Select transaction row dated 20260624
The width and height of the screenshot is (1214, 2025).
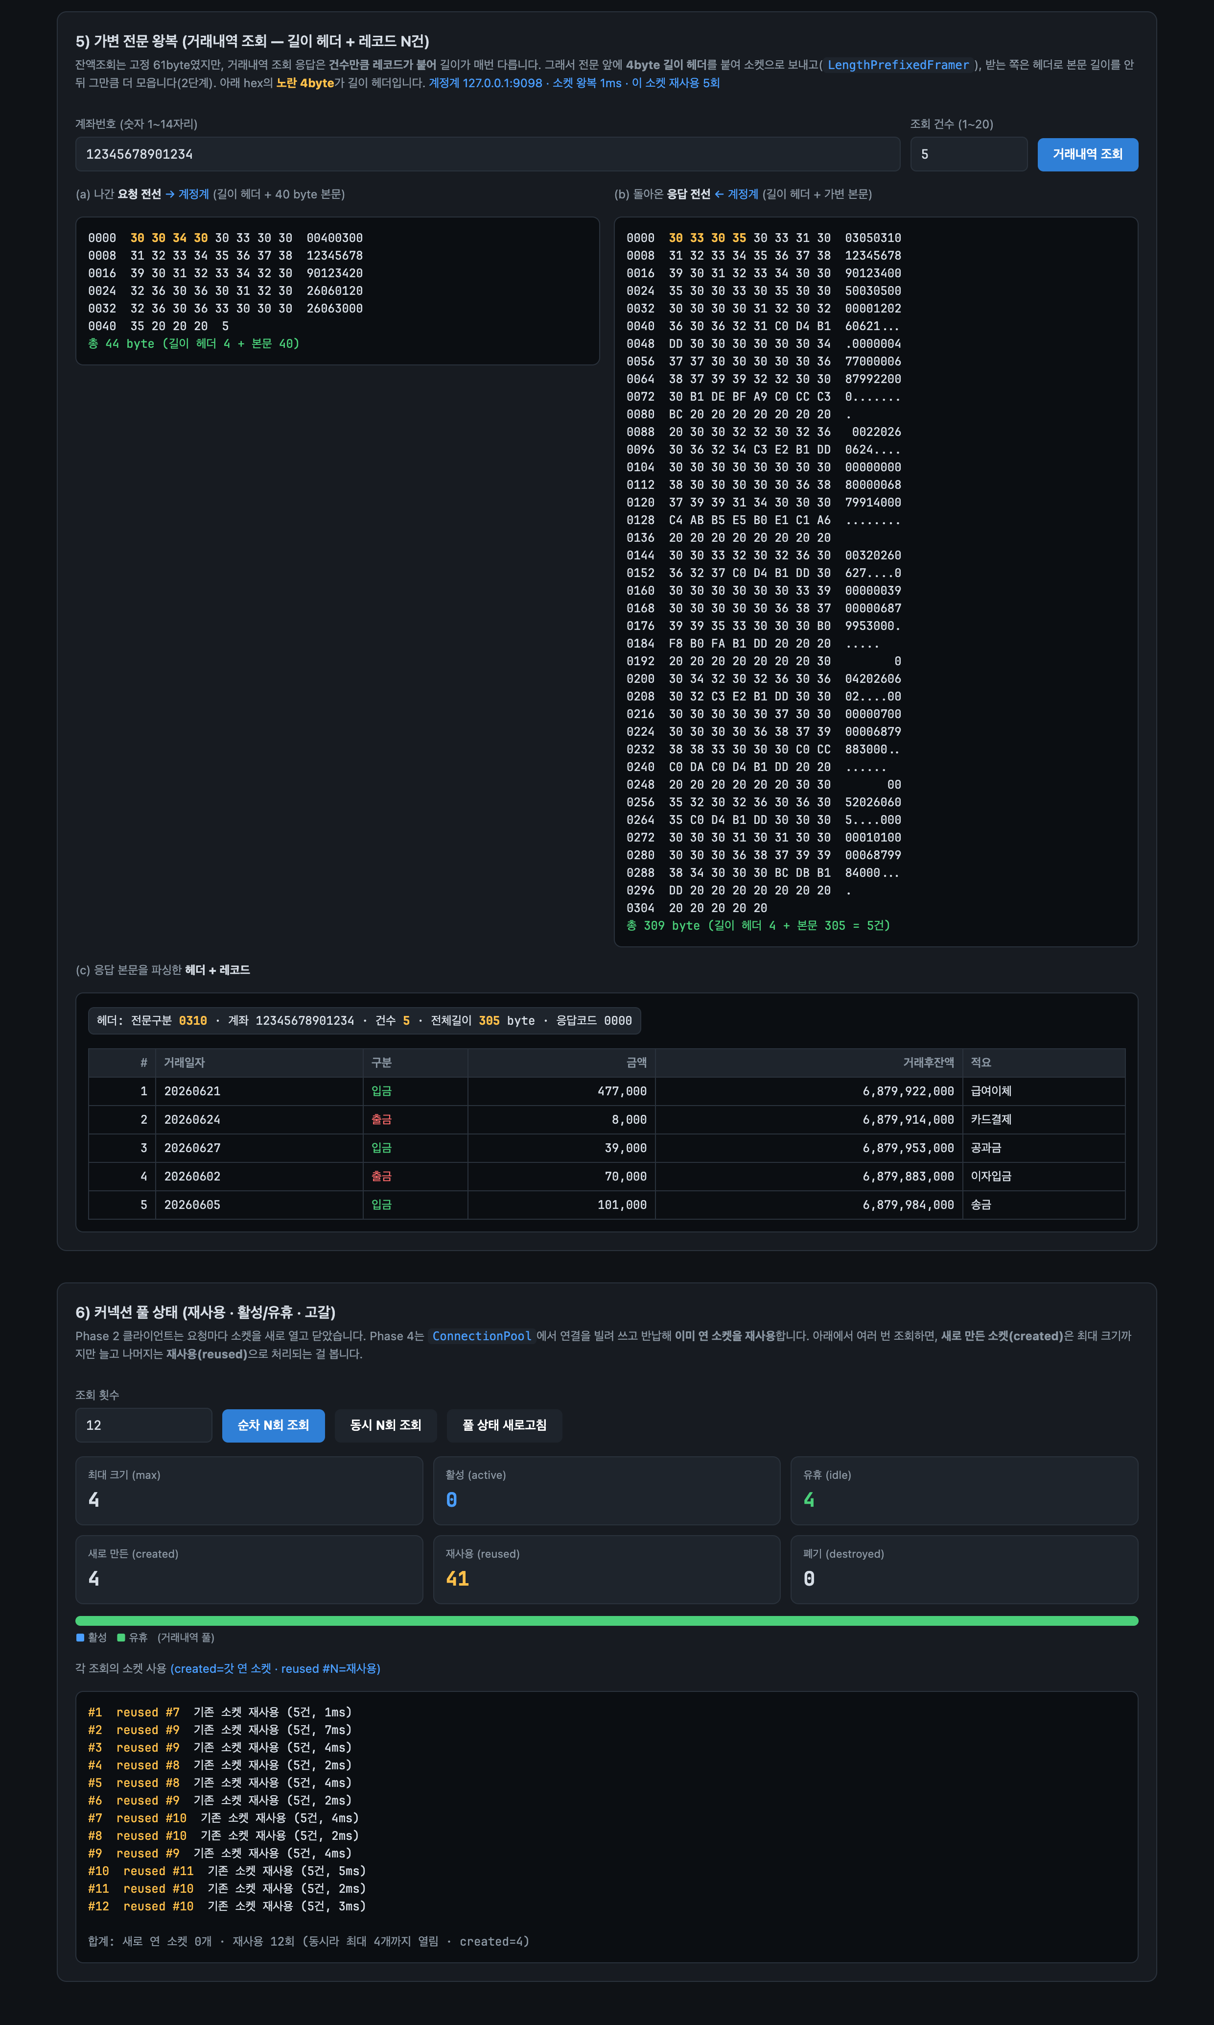pos(607,1120)
